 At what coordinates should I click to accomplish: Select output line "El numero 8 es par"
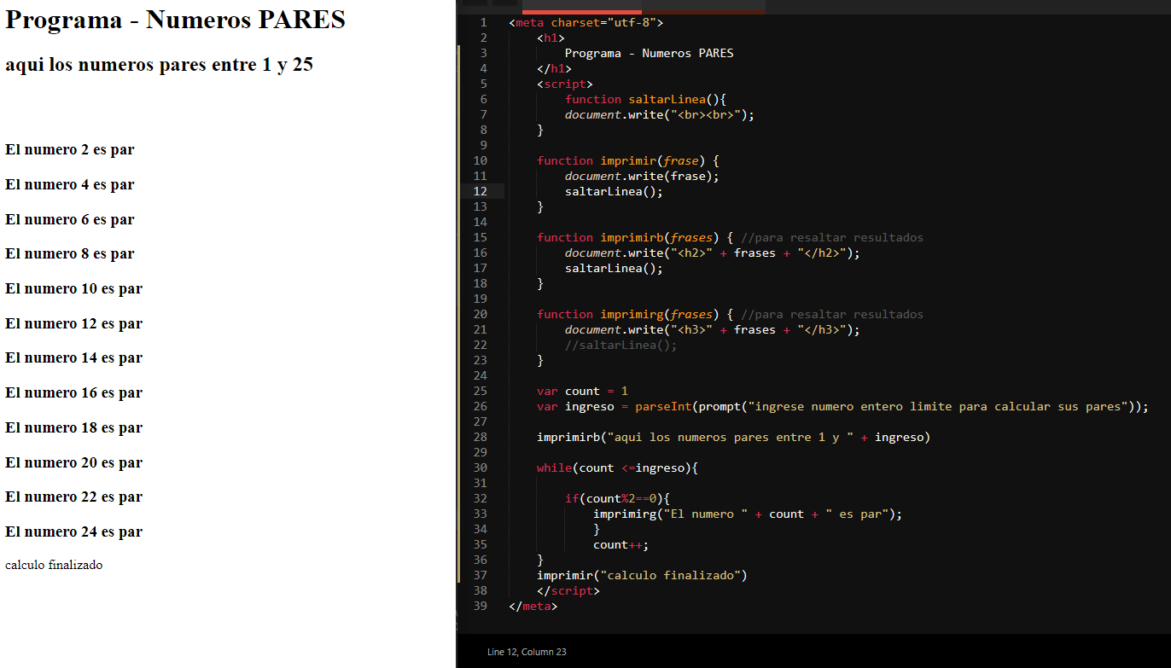[x=69, y=254]
